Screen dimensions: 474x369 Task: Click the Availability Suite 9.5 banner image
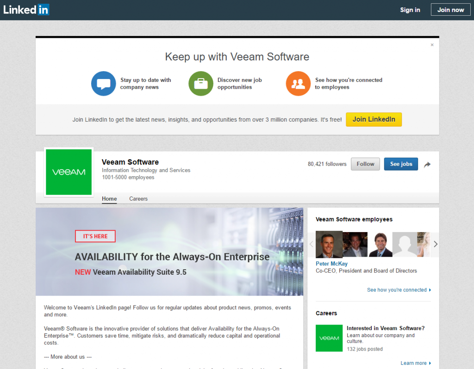[x=169, y=252]
